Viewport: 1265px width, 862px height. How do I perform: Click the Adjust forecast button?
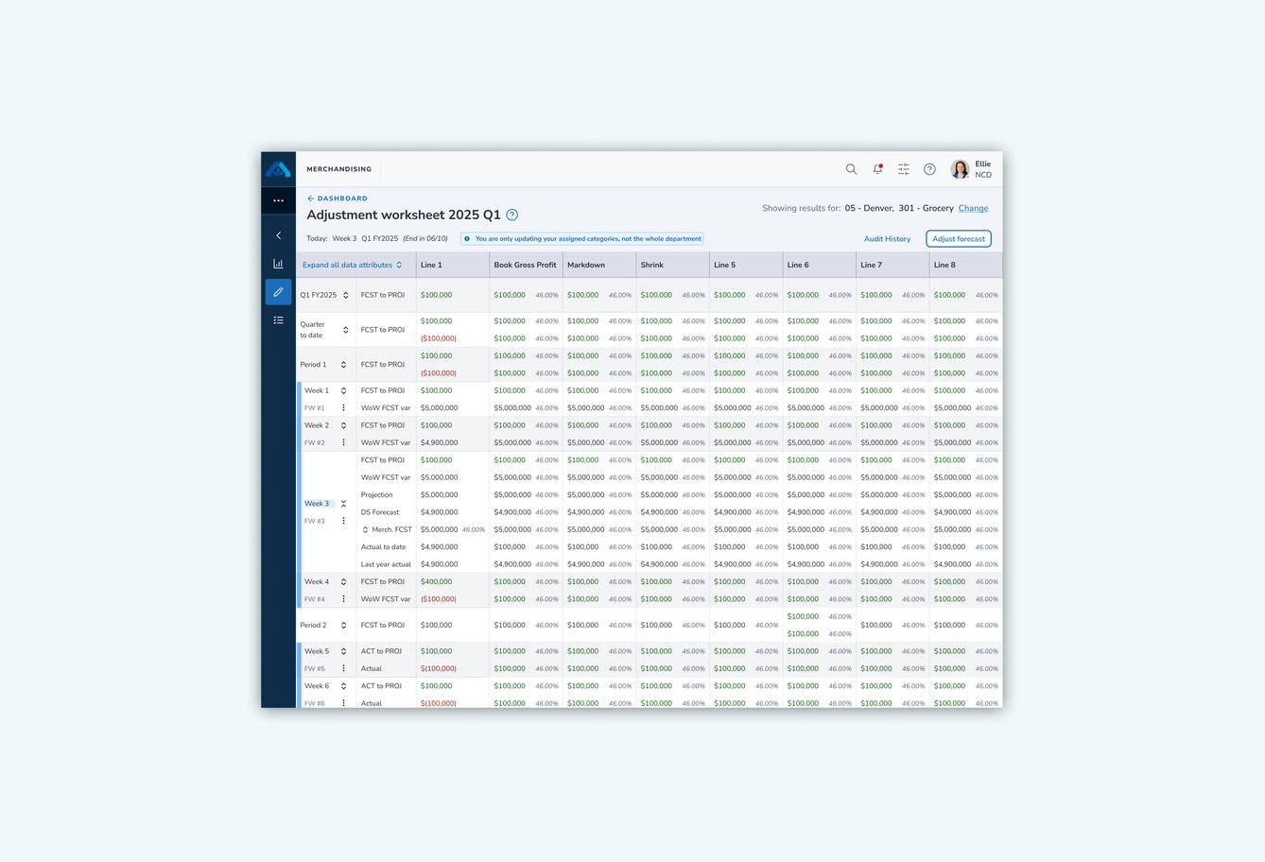point(959,239)
